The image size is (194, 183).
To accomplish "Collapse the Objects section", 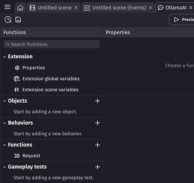I will click(4, 101).
